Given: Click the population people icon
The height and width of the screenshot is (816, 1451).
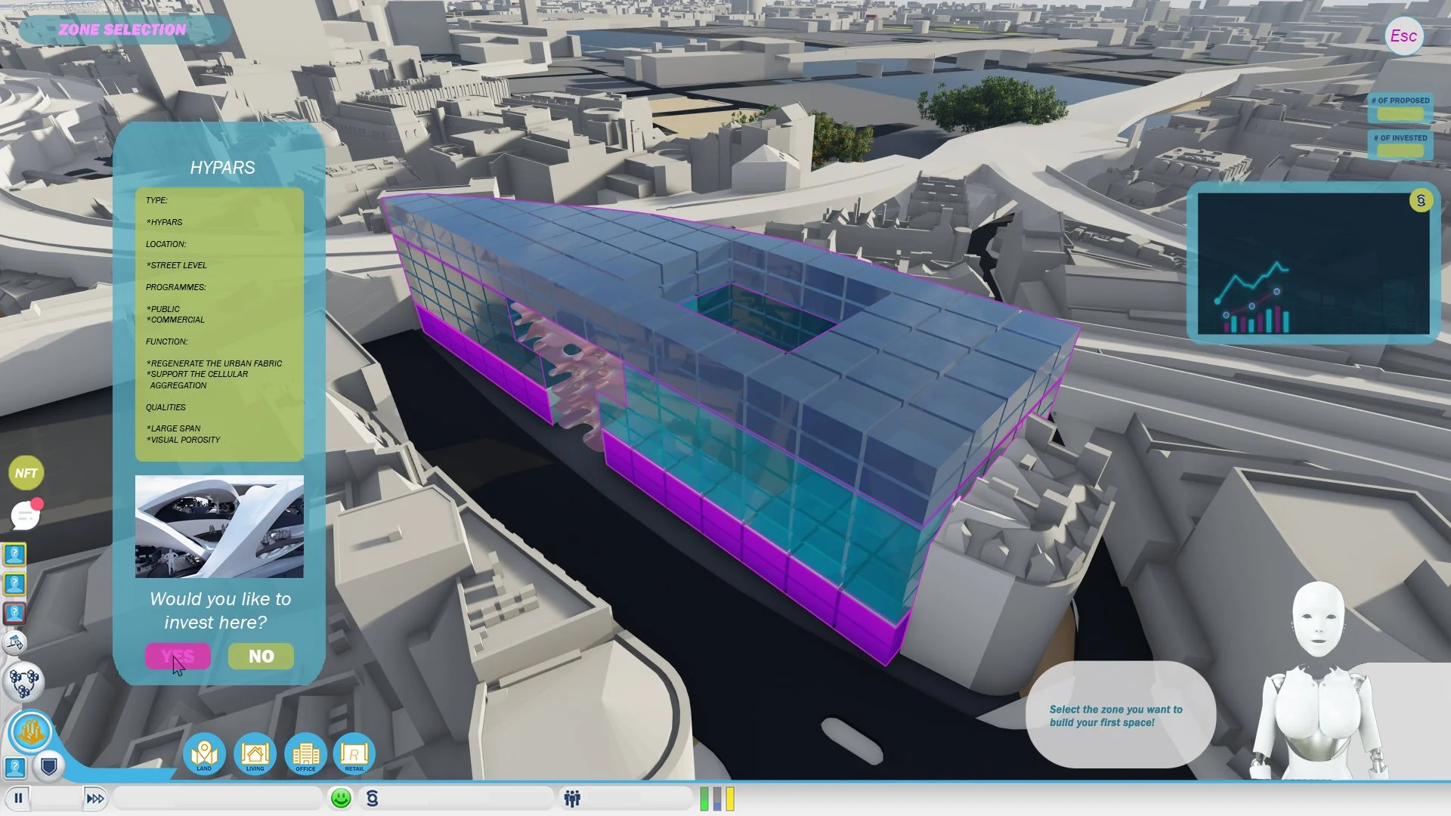Looking at the screenshot, I should point(572,798).
